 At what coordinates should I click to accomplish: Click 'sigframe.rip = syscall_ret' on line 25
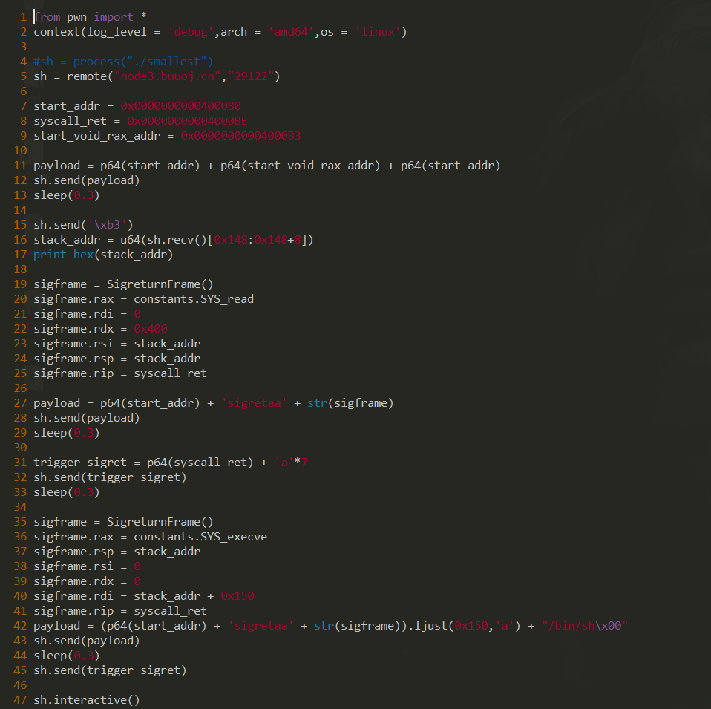120,373
